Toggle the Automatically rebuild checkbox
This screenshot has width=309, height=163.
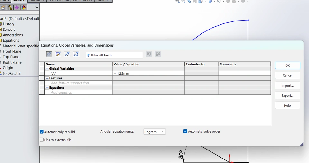[42, 132]
